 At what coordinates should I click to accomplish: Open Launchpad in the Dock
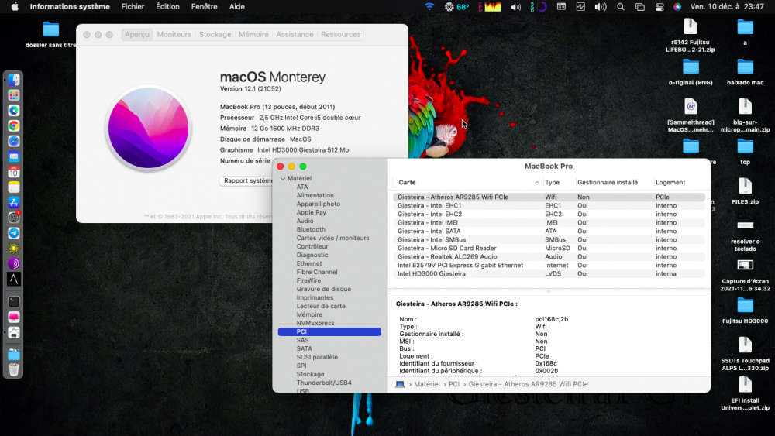pos(14,94)
